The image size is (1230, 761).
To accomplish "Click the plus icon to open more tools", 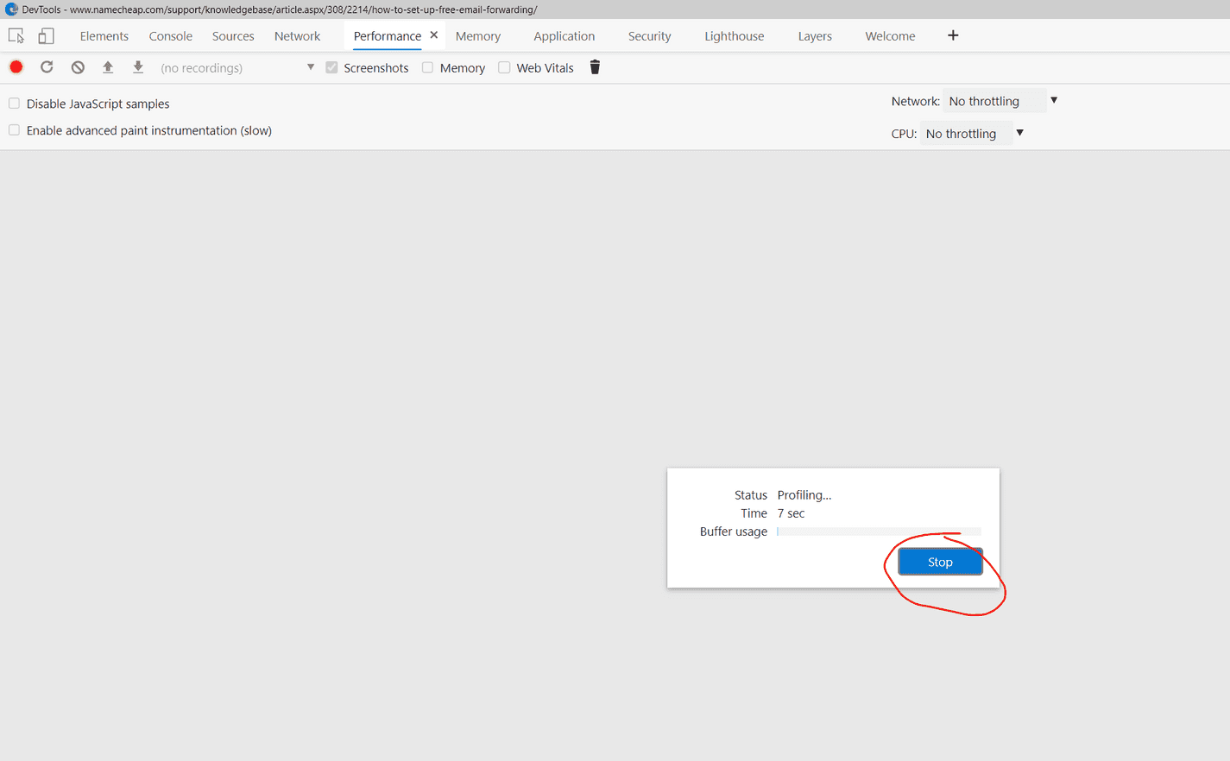I will [953, 35].
